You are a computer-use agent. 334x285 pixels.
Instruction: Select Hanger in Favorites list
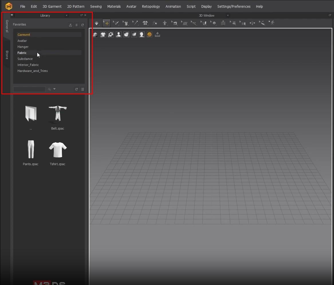click(49, 47)
